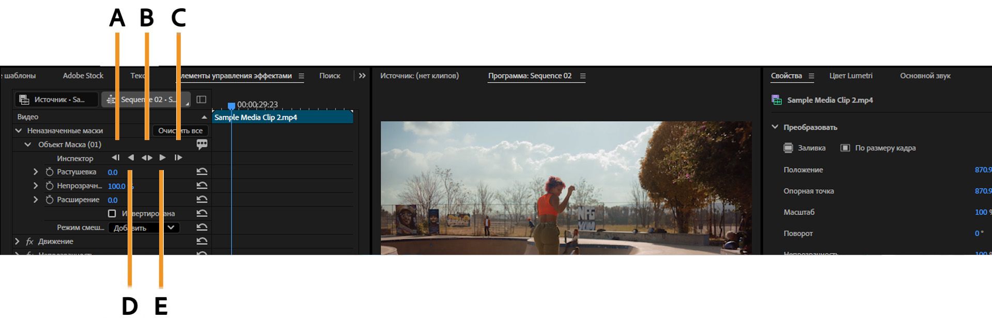Click the track mask backward one frame icon
This screenshot has width=992, height=321.
(116, 158)
